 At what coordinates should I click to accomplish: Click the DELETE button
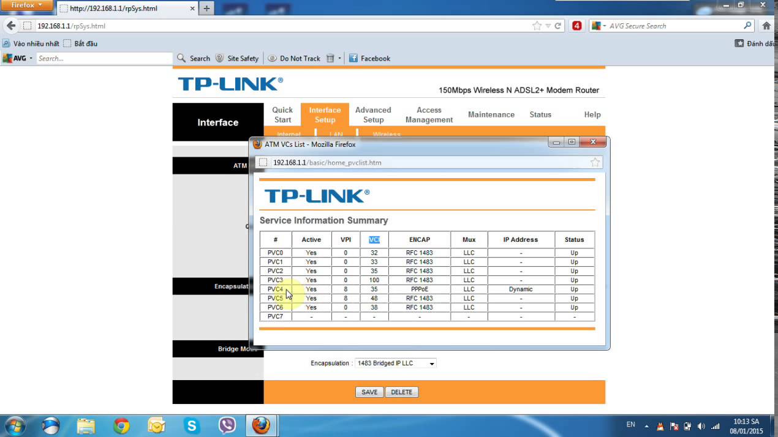[x=402, y=392]
